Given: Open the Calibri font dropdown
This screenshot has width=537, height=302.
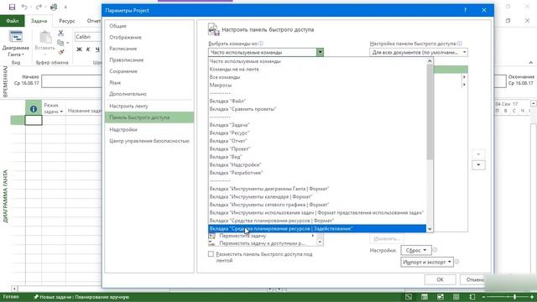Looking at the screenshot, I should tap(88, 37).
